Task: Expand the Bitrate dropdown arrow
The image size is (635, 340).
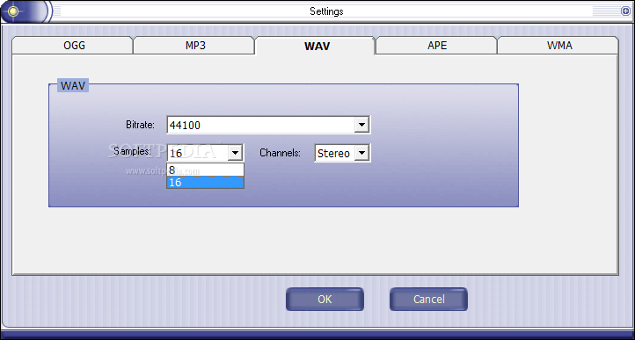Action: (361, 125)
